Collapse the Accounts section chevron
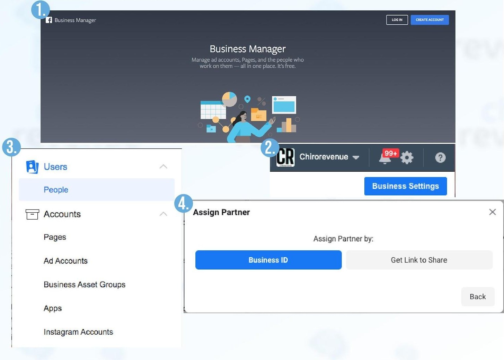Image resolution: width=504 pixels, height=360 pixels. [x=163, y=214]
